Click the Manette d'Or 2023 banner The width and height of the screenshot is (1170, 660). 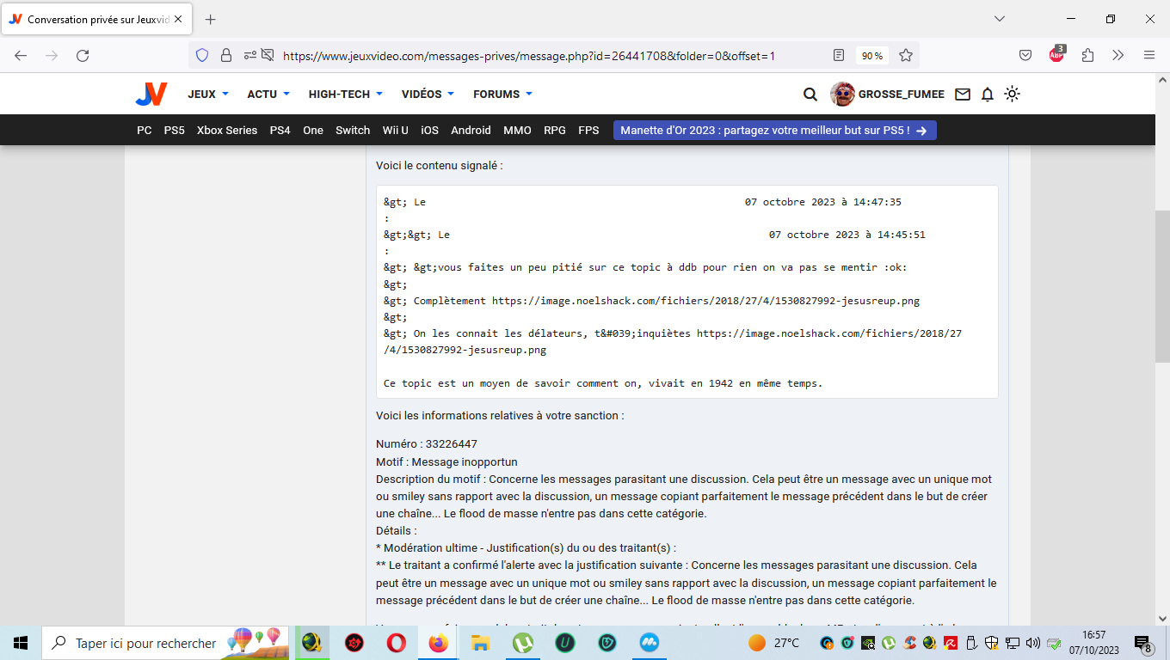774,131
